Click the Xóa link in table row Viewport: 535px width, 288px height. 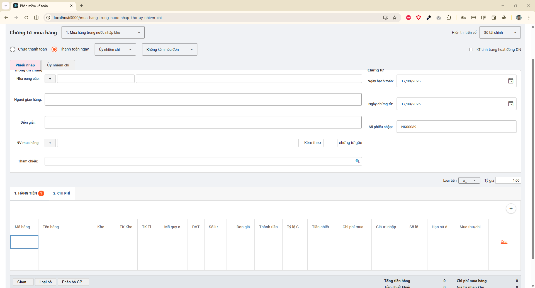tap(504, 242)
